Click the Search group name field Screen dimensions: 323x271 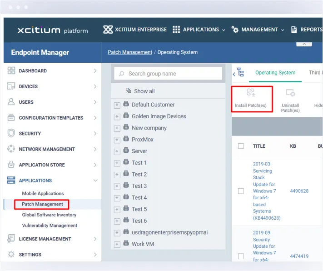(x=168, y=74)
